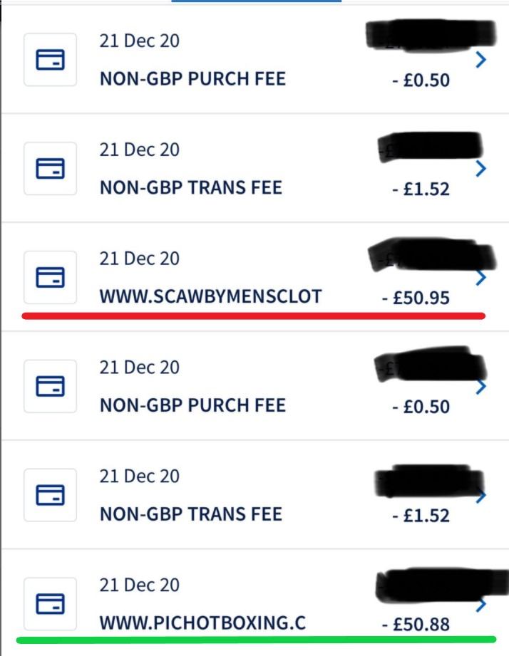Open the WWW.SCAWBYMENSCLOT merchant name

(210, 296)
